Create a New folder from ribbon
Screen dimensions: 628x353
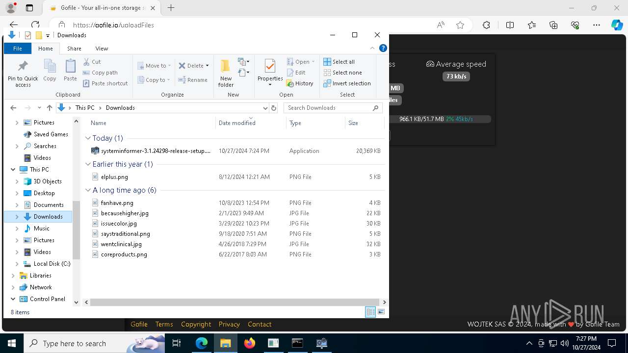(226, 74)
